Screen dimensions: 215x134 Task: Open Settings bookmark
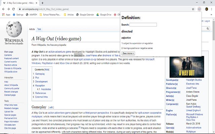coord(18,15)
